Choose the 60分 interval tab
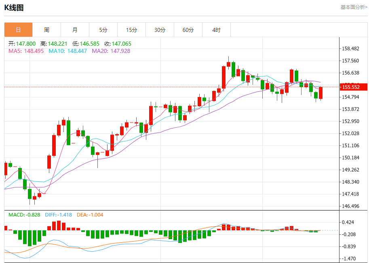The width and height of the screenshot is (369, 263). pyautogui.click(x=188, y=30)
